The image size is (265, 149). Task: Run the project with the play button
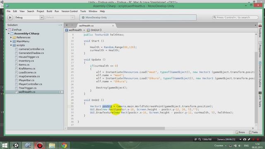tap(10, 17)
